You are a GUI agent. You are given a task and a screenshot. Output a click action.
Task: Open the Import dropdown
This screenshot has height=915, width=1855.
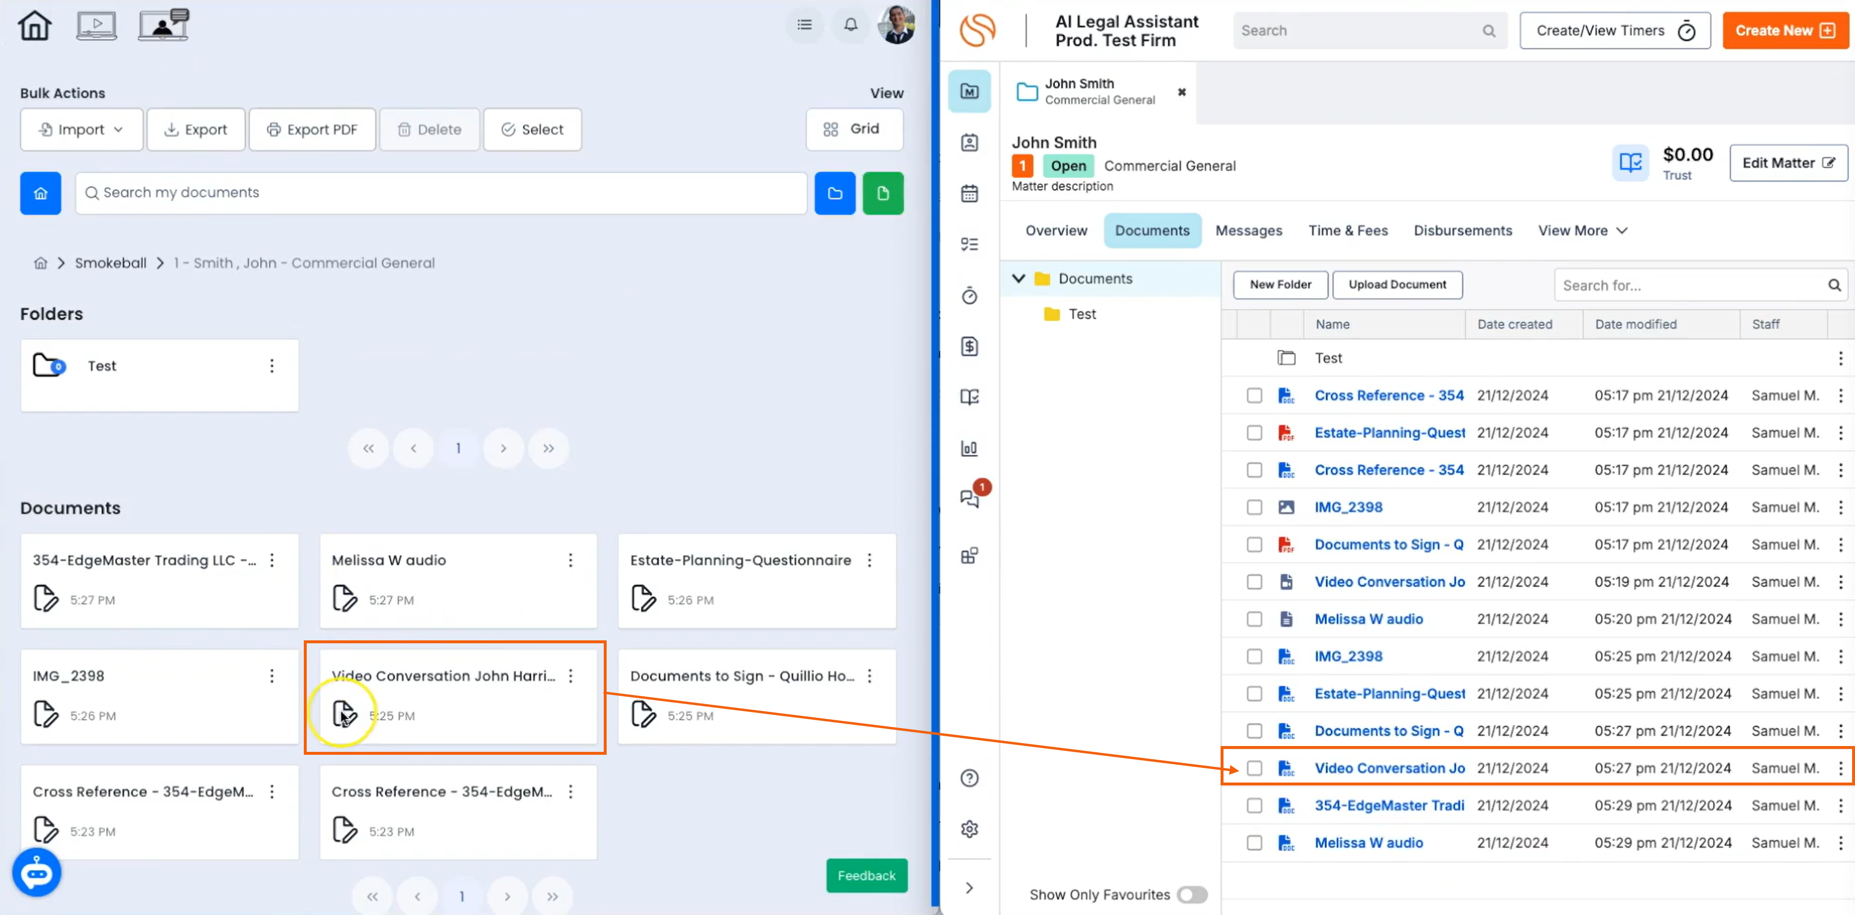click(x=81, y=130)
